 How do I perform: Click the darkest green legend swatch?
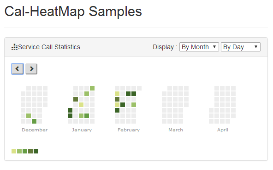pyautogui.click(x=36, y=151)
